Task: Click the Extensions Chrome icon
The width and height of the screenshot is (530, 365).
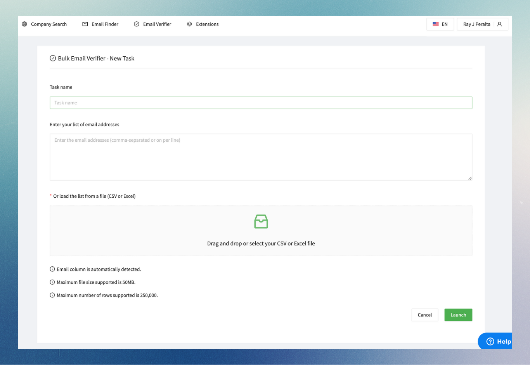Action: (189, 24)
